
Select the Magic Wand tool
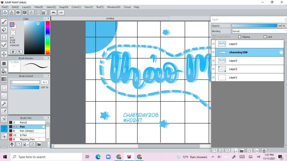(4, 104)
